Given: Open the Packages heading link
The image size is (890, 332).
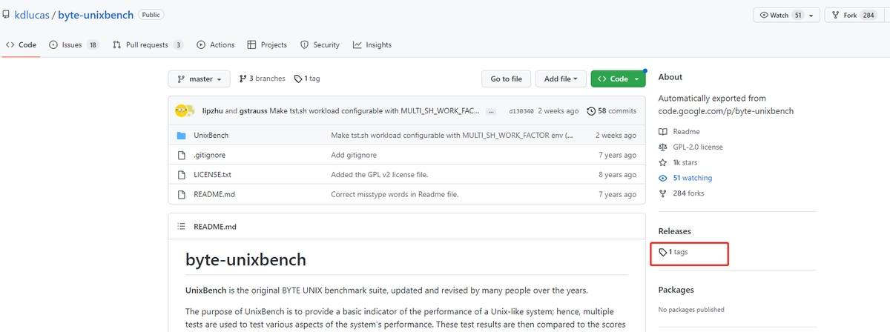Looking at the screenshot, I should pos(676,290).
